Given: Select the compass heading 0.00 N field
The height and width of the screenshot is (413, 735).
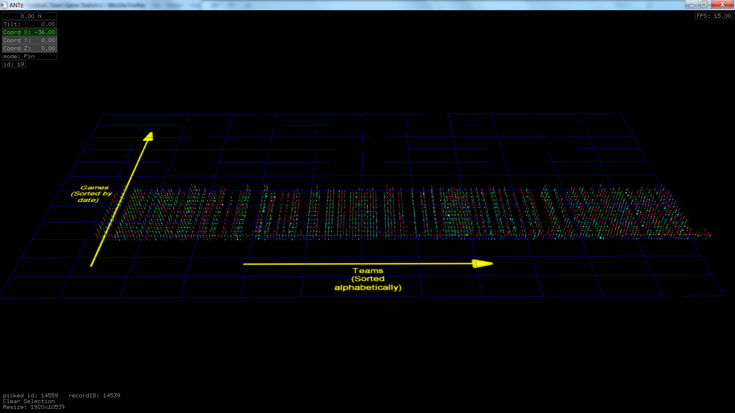Looking at the screenshot, I should tap(29, 16).
